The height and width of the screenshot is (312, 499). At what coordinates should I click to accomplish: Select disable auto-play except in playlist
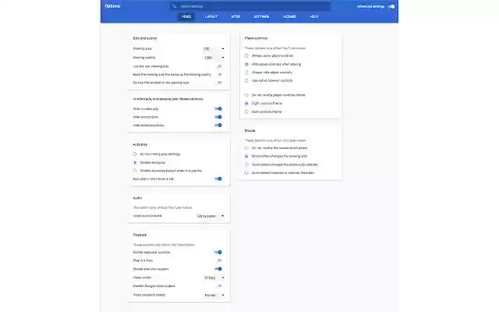[135, 171]
